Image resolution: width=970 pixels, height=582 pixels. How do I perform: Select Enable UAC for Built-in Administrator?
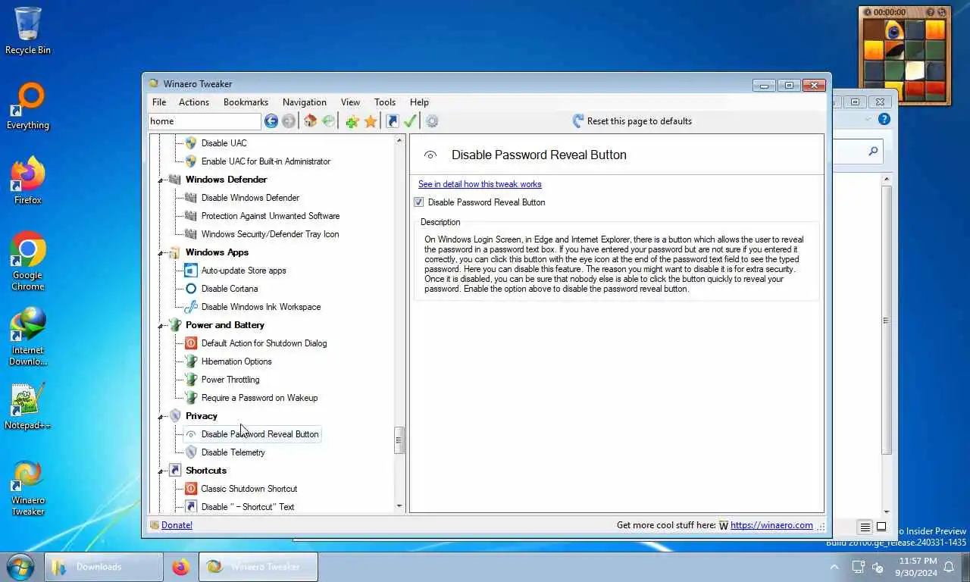[265, 161]
